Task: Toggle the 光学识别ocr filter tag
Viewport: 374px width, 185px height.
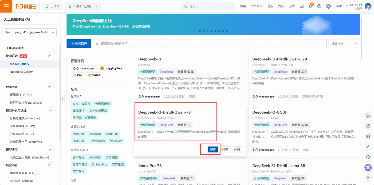Action: coord(97,141)
